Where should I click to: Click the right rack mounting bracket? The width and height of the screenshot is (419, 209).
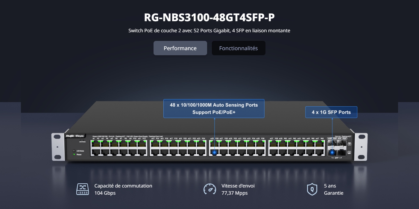[x=361, y=147]
